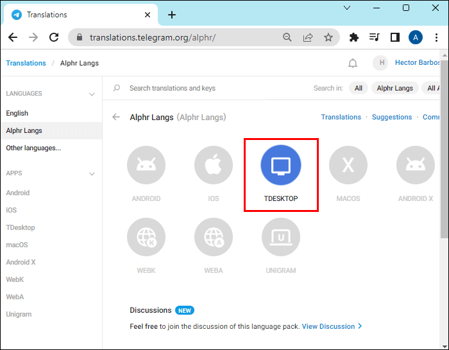Open macOS in the Apps sidebar
The height and width of the screenshot is (350, 449).
pos(17,245)
